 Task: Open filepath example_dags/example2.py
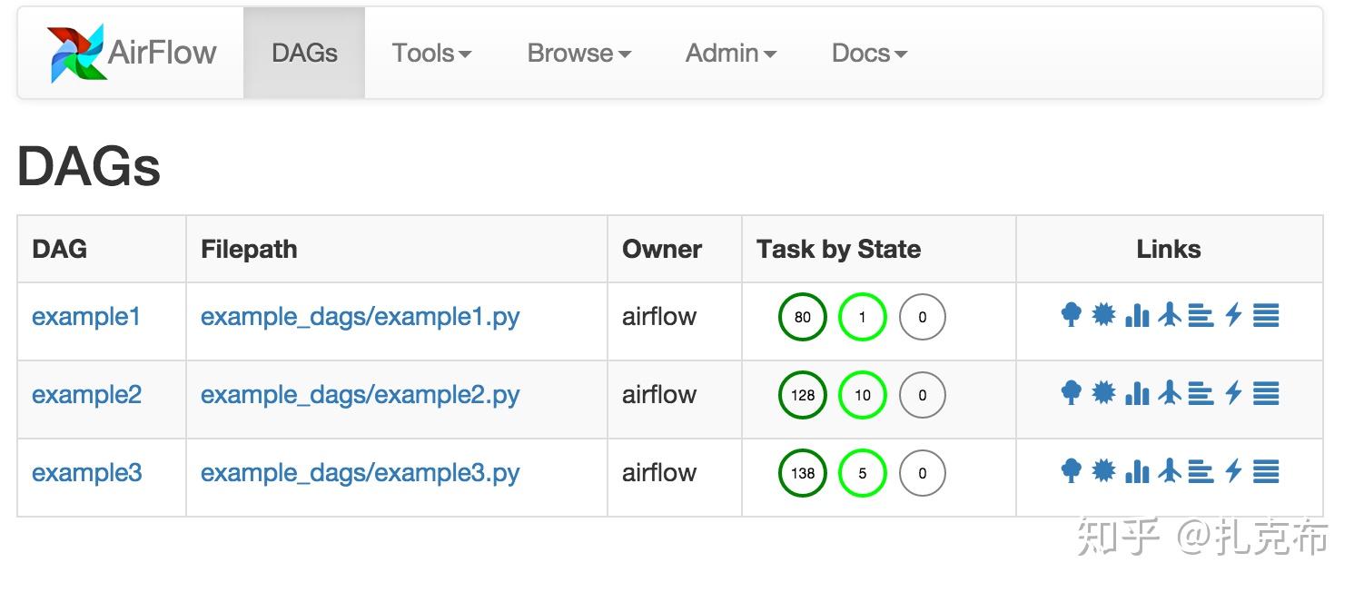tap(360, 394)
